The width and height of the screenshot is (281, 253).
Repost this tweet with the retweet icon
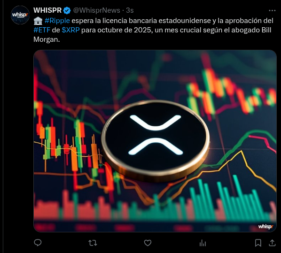pyautogui.click(x=93, y=243)
